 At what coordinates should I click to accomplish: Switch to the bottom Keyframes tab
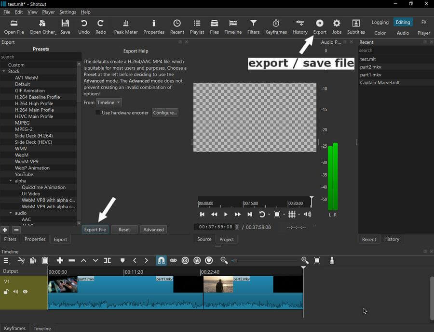[x=14, y=328]
